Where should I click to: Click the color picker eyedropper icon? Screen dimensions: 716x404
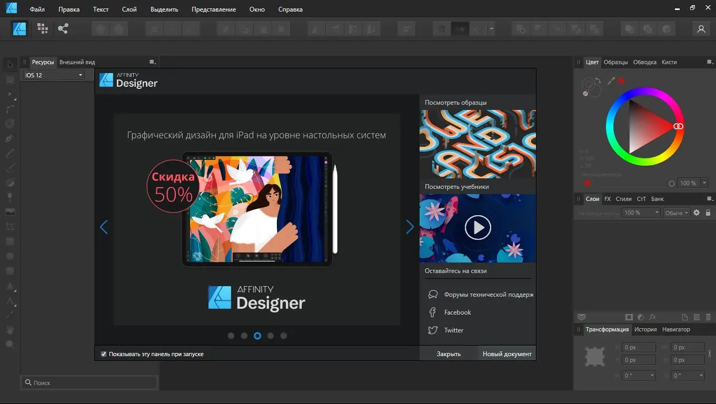pos(611,81)
